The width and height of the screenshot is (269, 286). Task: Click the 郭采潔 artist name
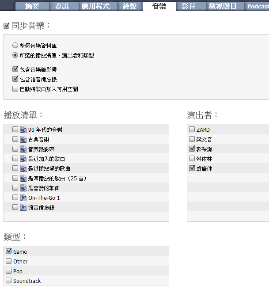205,149
